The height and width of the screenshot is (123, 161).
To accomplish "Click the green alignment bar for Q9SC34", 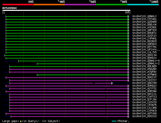I will (x=66, y=56).
